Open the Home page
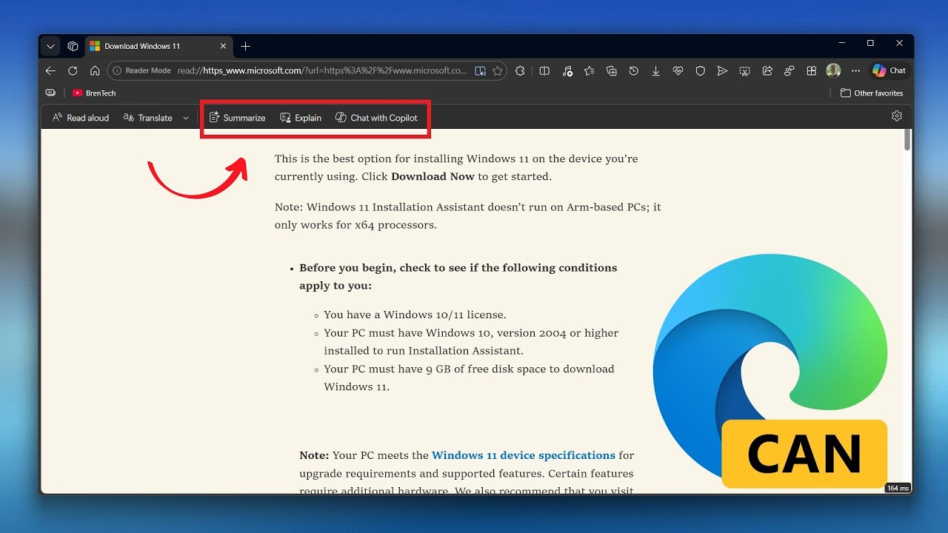948x533 pixels. coord(95,71)
